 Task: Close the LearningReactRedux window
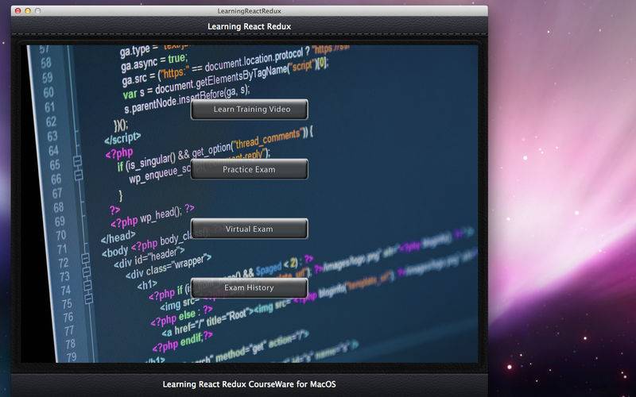tap(17, 11)
